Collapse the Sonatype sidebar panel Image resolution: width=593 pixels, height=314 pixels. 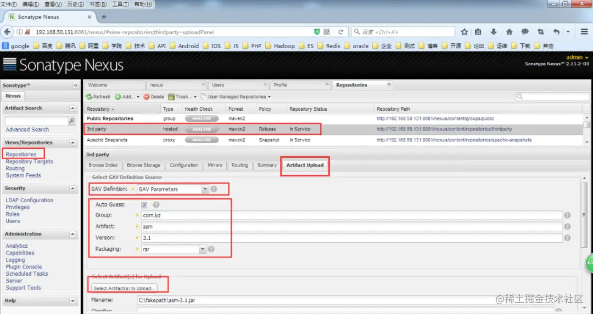pyautogui.click(x=75, y=85)
